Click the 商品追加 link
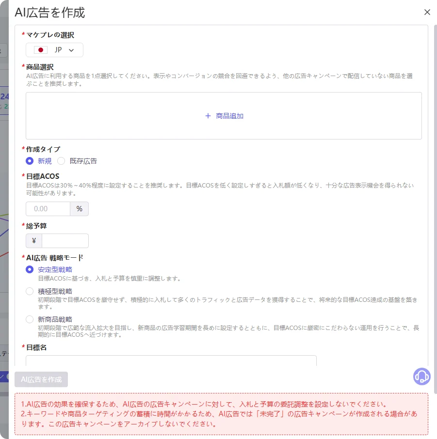Image resolution: width=437 pixels, height=439 pixels. 229,116
